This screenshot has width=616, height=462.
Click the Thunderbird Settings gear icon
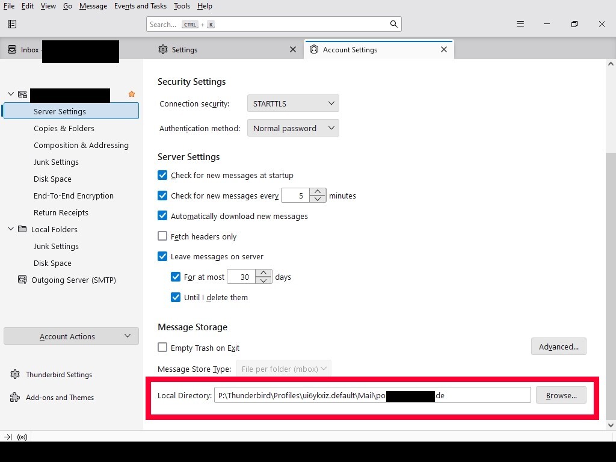click(15, 375)
